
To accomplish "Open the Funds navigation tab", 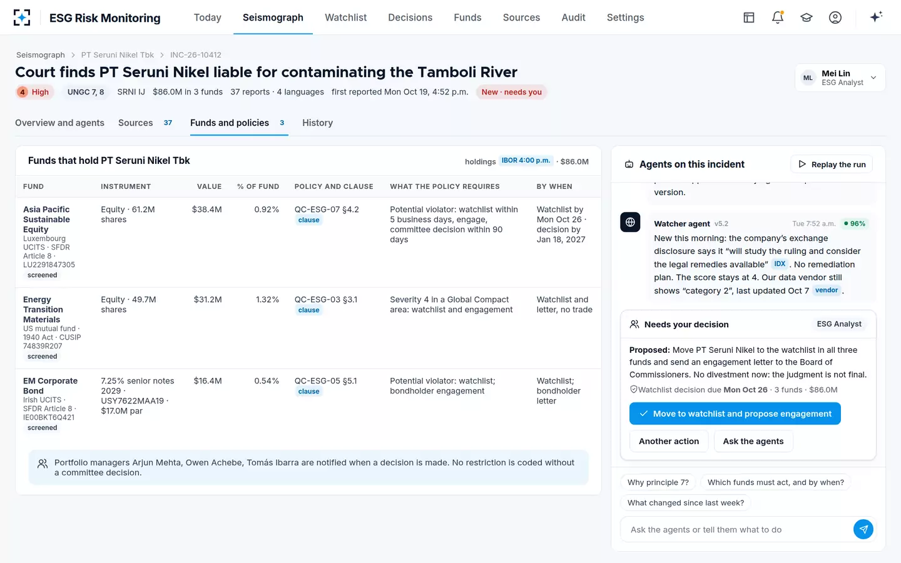I will click(x=467, y=18).
